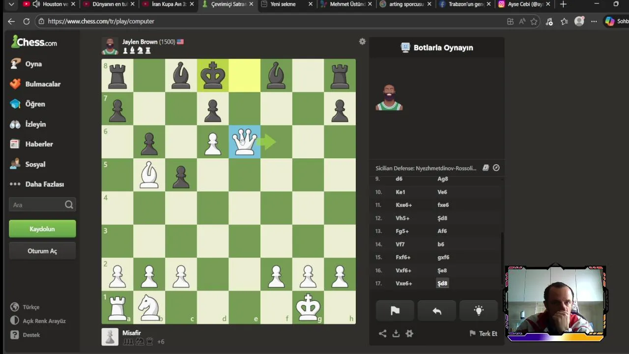Toggle Açık Renk Arayüz light theme
629x354 pixels.
tap(44, 321)
